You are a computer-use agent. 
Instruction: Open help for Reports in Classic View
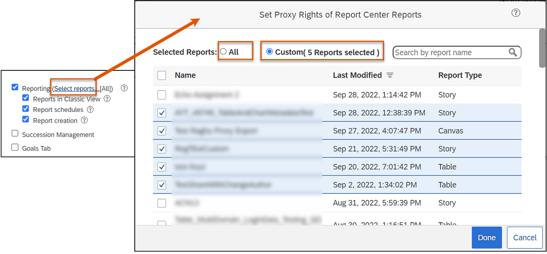pyautogui.click(x=107, y=99)
